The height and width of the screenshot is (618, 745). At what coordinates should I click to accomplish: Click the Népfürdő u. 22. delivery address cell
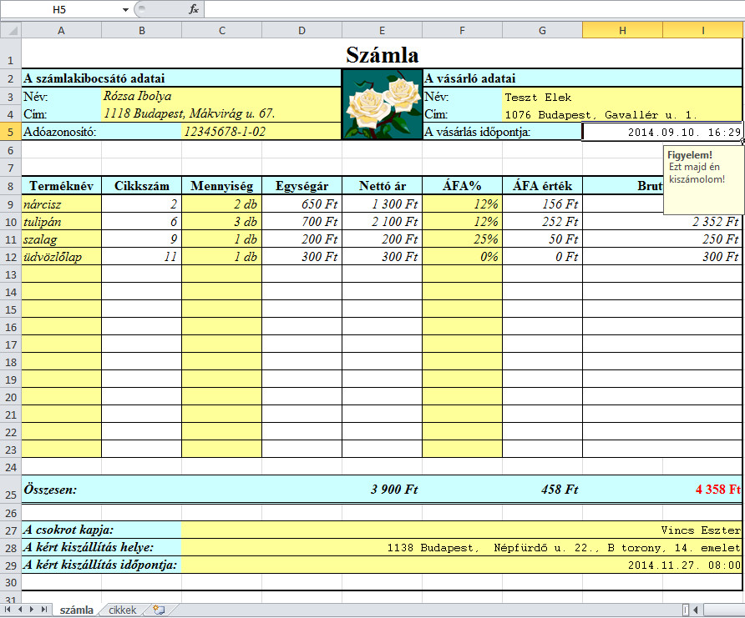click(461, 547)
